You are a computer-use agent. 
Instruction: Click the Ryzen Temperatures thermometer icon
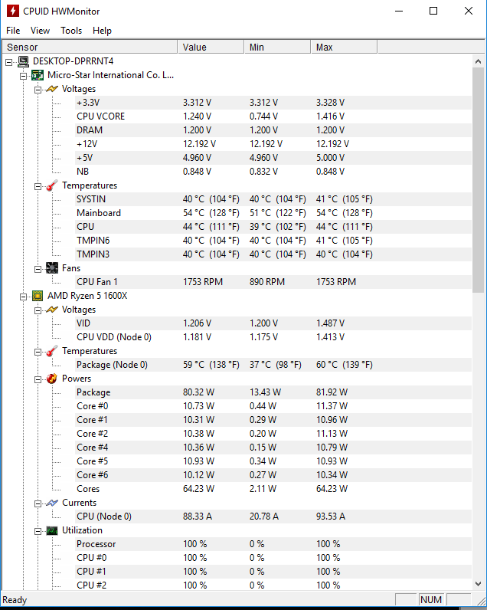click(x=52, y=351)
